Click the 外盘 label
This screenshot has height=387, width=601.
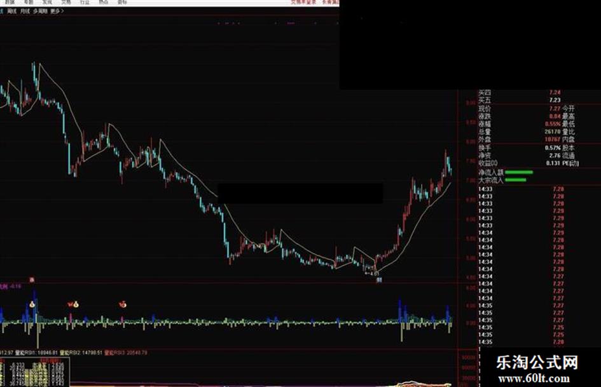[485, 139]
